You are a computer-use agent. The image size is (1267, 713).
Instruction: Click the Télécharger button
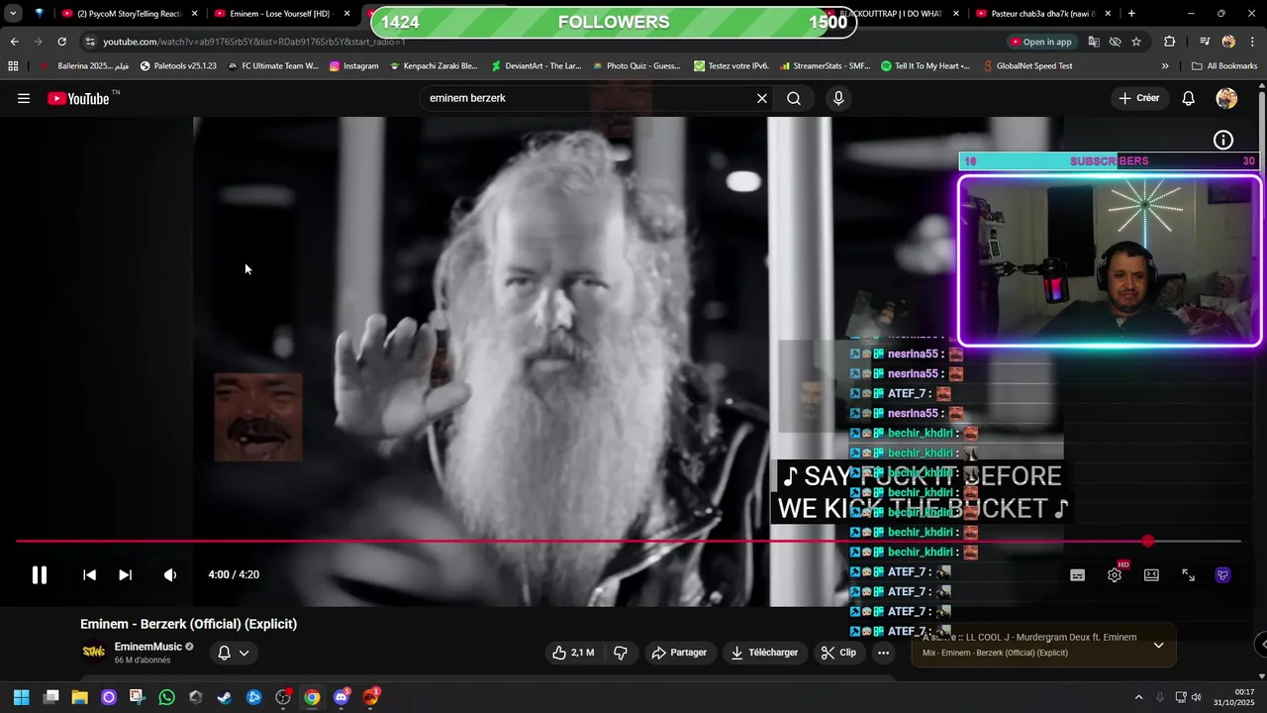(x=764, y=653)
